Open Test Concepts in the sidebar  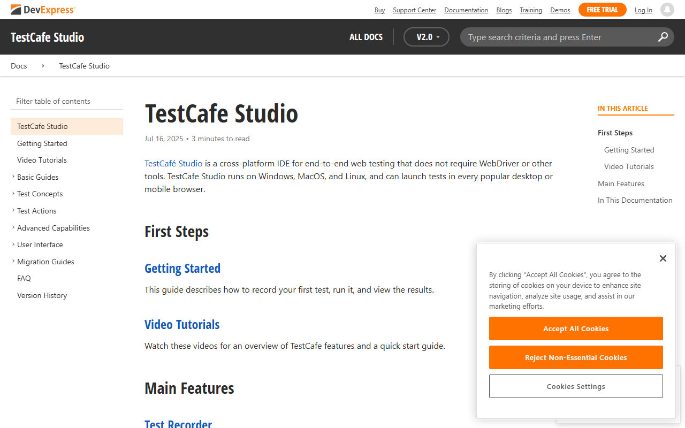click(x=40, y=194)
